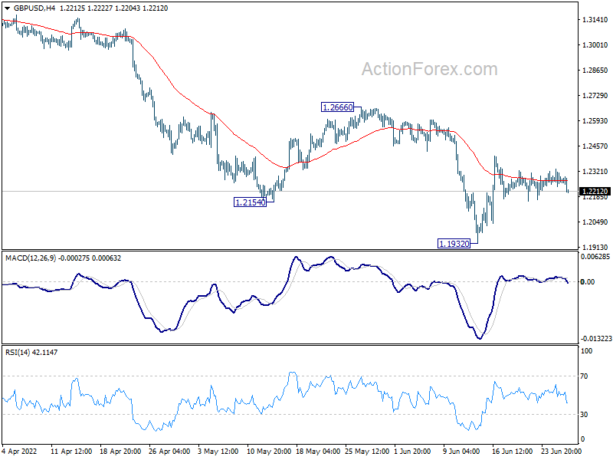Select the GBPUSD,H4 chart title text
613x460 pixels.
point(34,8)
